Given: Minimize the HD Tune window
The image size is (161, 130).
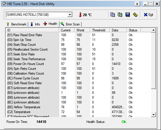Looking at the screenshot, I should [x=145, y=4].
